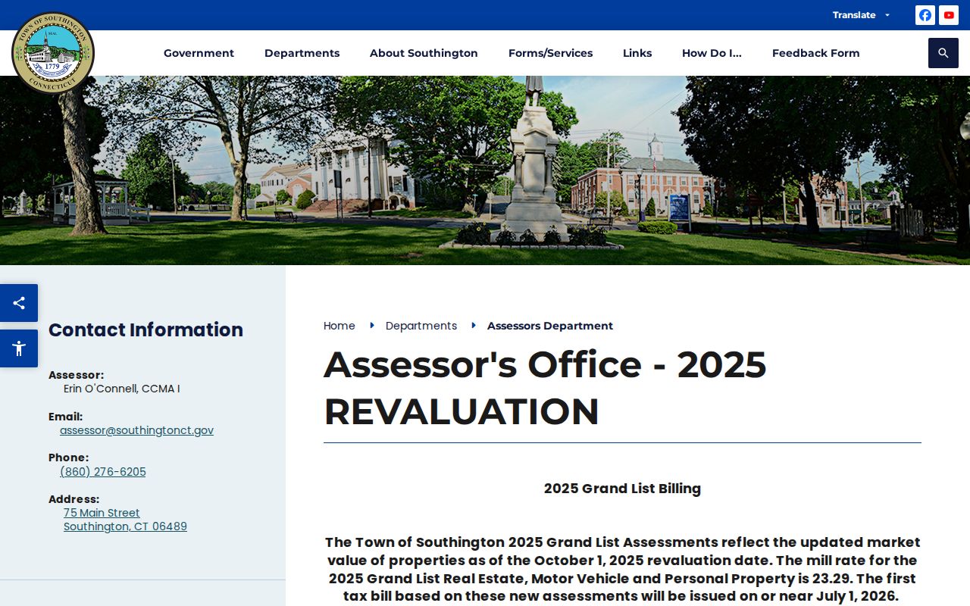This screenshot has height=606, width=970.
Task: Open the Feedback Form link
Action: [815, 53]
